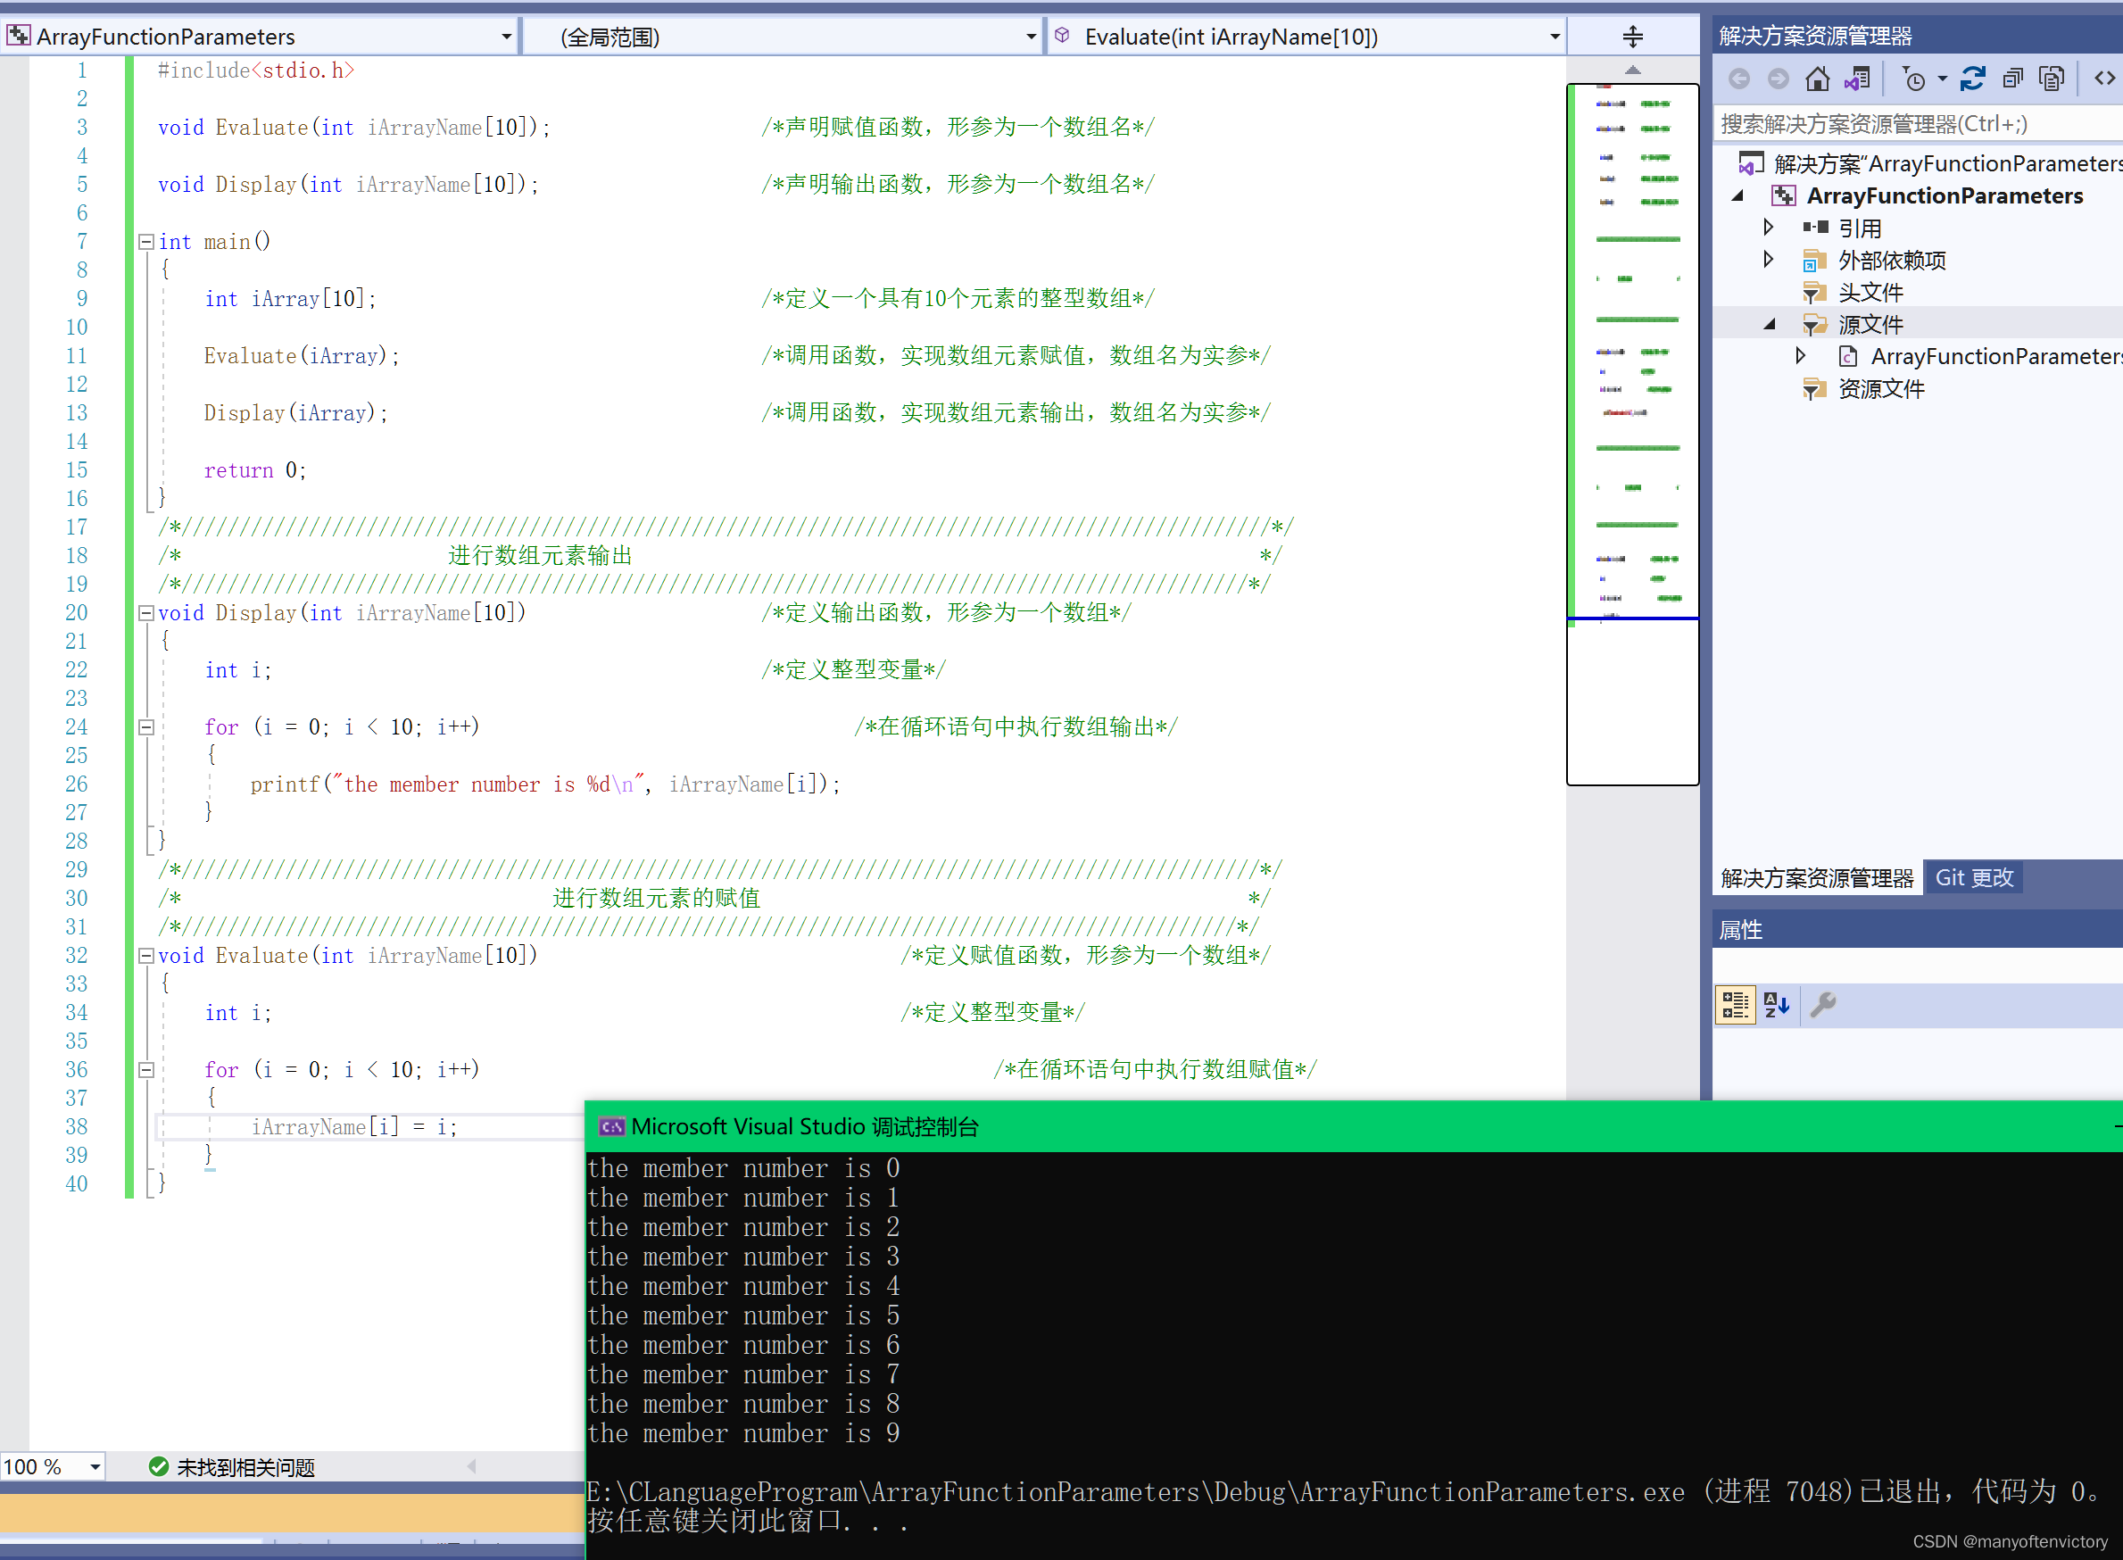
Task: Click the minimap scroll-up arrow
Action: [1633, 70]
